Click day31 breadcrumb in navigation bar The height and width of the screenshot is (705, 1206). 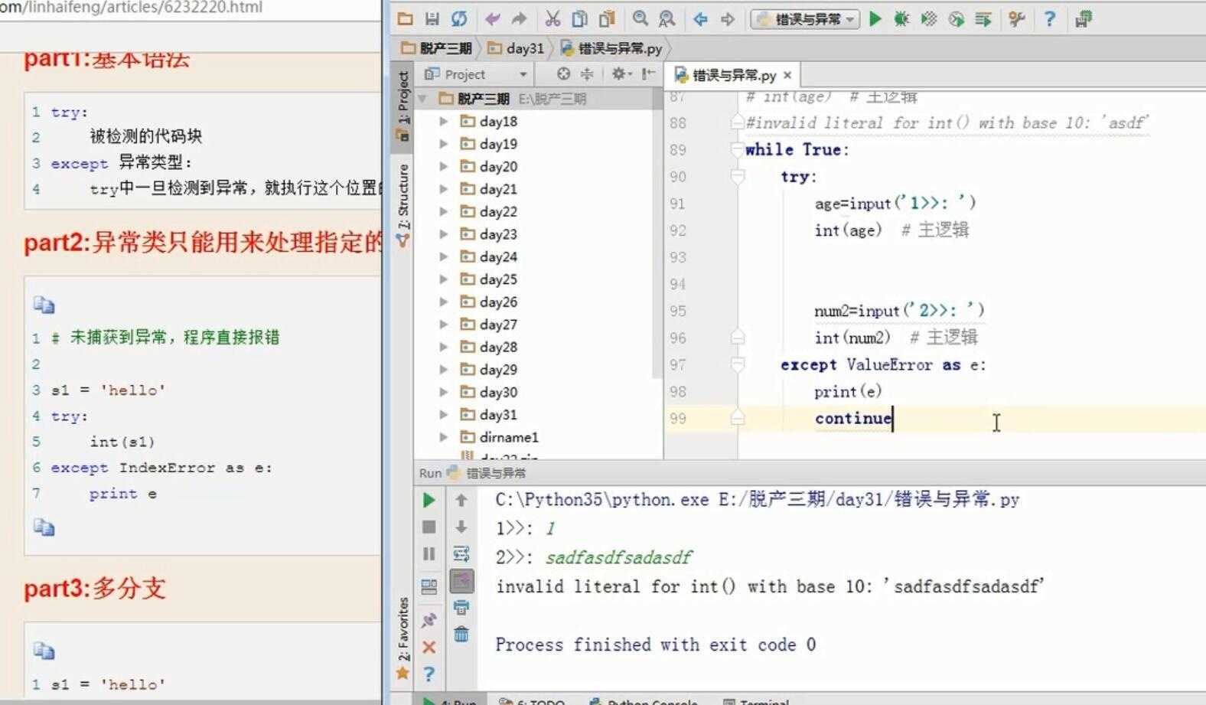[517, 48]
